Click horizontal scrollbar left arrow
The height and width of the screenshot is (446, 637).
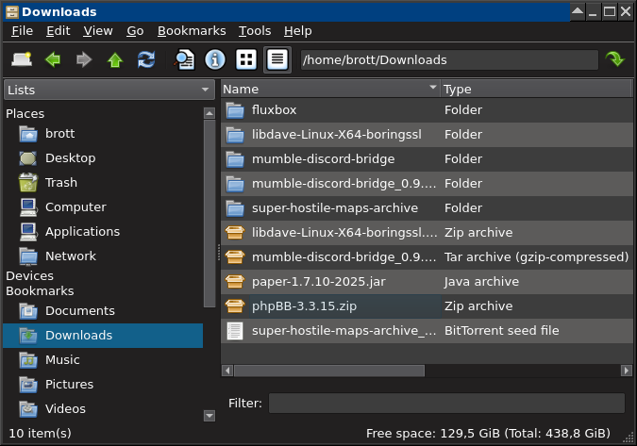pyautogui.click(x=227, y=371)
